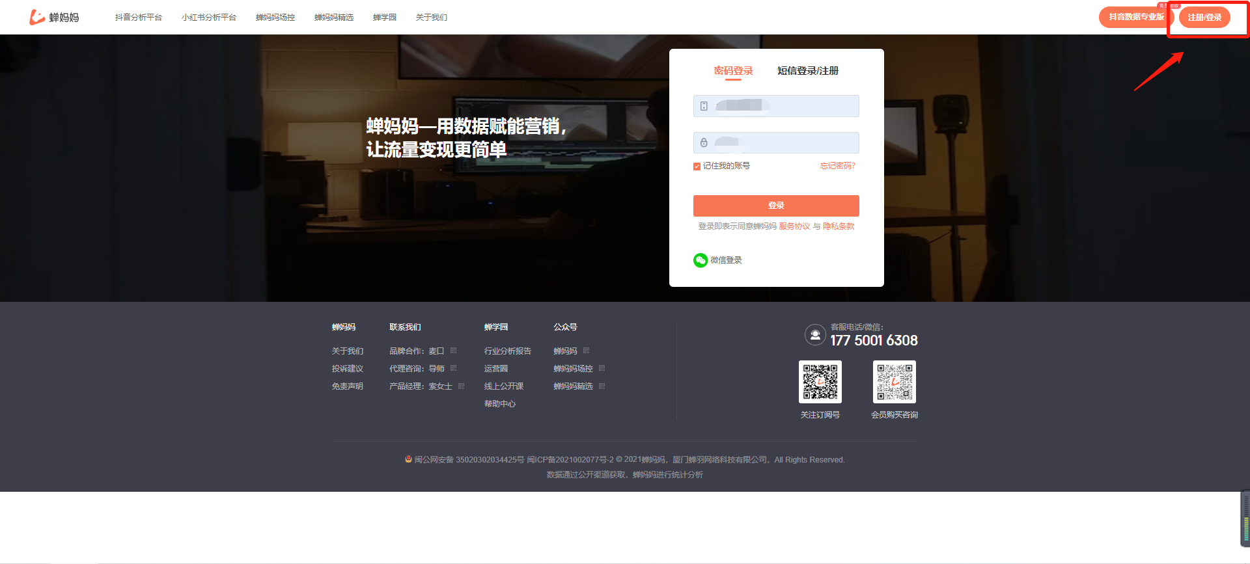This screenshot has height=564, width=1250.
Task: Click the 客服电话/微信 label
Action: (x=857, y=327)
